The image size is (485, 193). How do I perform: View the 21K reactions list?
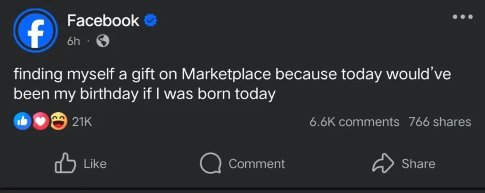coord(82,122)
